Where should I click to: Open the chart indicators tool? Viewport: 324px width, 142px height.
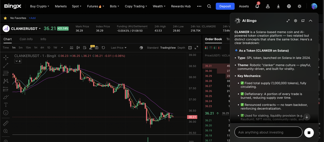click(72, 48)
